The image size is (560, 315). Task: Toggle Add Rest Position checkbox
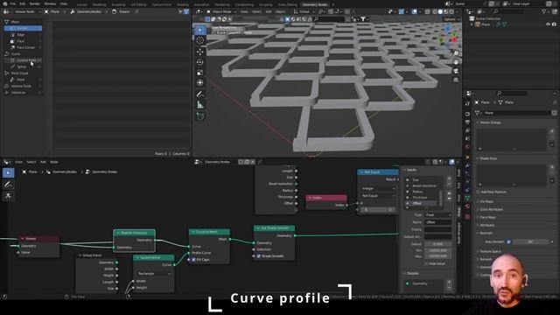pos(478,192)
